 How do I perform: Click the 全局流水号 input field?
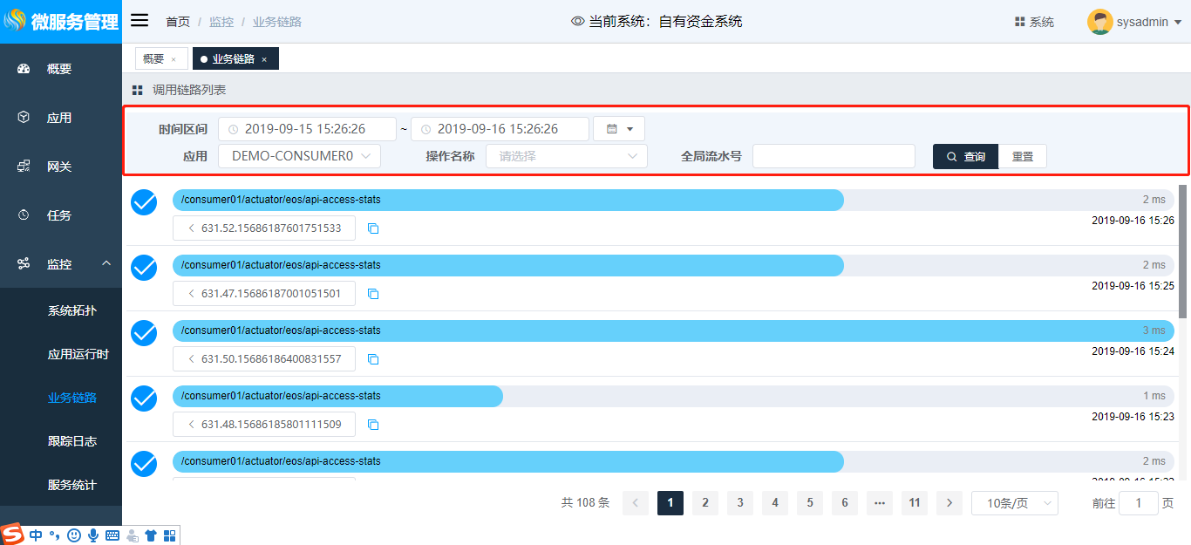coord(834,156)
